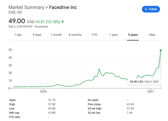Screen dimensions: 168x121
Task: Switch to the Max range tab
Action: [x=152, y=35]
